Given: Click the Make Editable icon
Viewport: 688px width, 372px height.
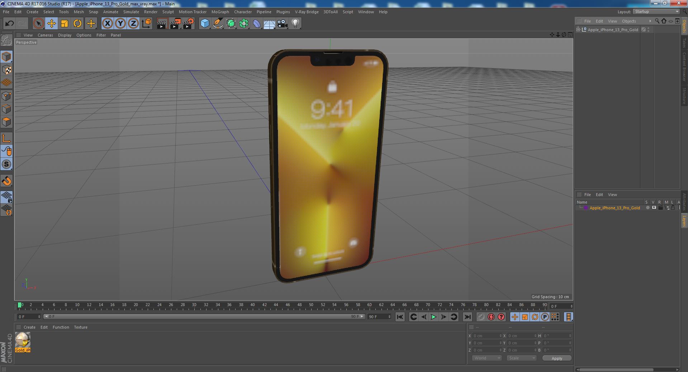Looking at the screenshot, I should click(6, 40).
